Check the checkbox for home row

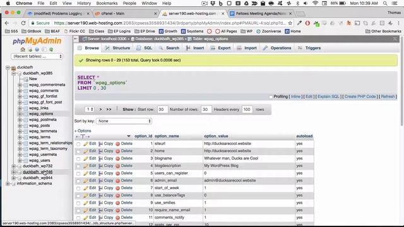78,151
